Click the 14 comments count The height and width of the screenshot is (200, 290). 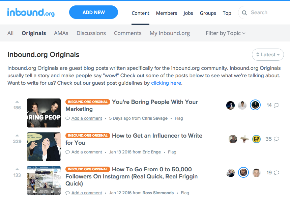(269, 105)
